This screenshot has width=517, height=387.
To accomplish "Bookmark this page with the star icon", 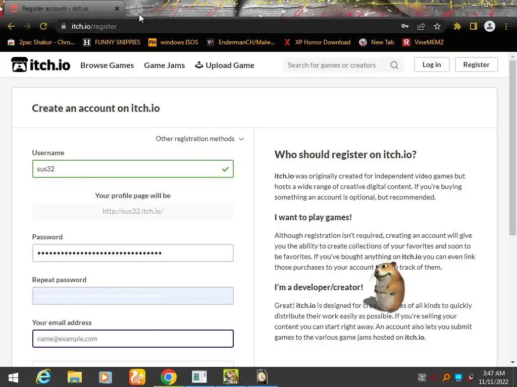I will click(437, 26).
